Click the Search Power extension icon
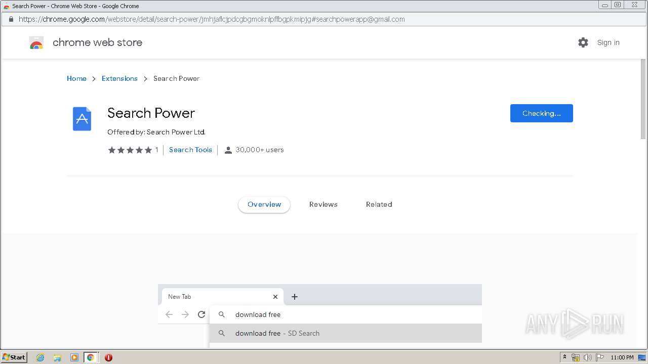This screenshot has height=364, width=648. (82, 119)
